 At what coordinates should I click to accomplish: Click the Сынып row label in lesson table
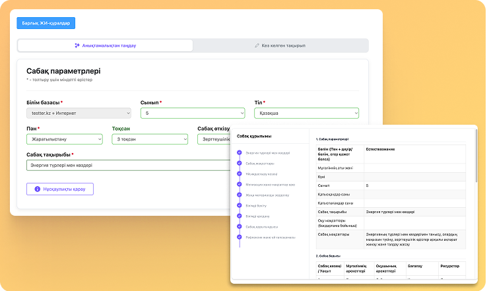coord(323,185)
